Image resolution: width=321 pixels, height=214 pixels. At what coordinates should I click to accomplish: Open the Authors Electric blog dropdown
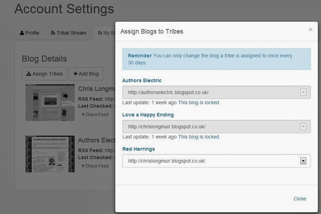point(216,92)
